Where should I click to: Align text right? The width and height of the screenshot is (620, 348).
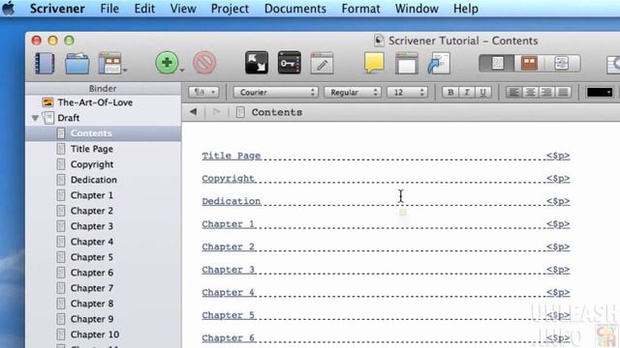(x=546, y=93)
